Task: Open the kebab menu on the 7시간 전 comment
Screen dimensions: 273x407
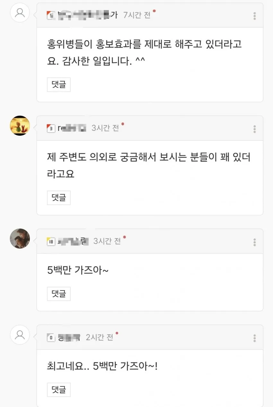Action: pos(254,16)
